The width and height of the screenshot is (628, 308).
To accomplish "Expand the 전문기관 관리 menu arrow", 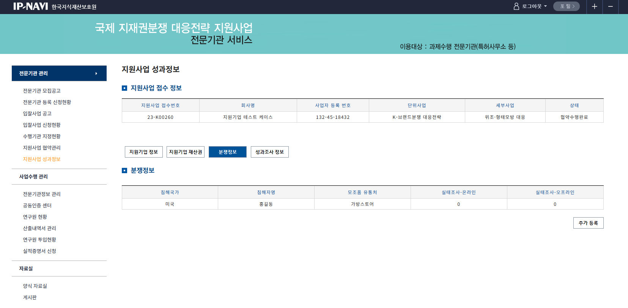I will point(96,74).
